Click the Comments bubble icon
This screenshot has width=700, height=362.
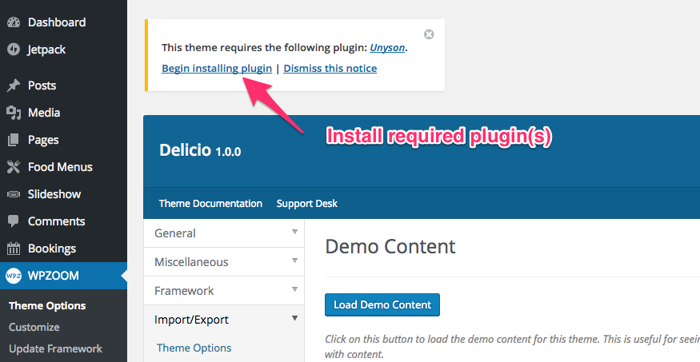14,221
